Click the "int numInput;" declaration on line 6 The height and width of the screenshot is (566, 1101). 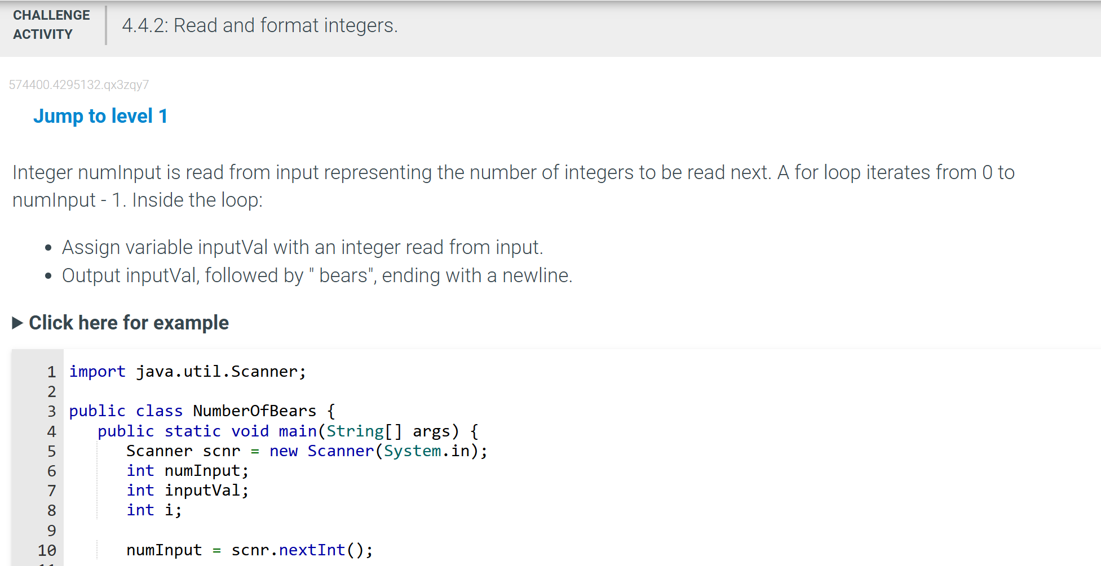coord(187,470)
